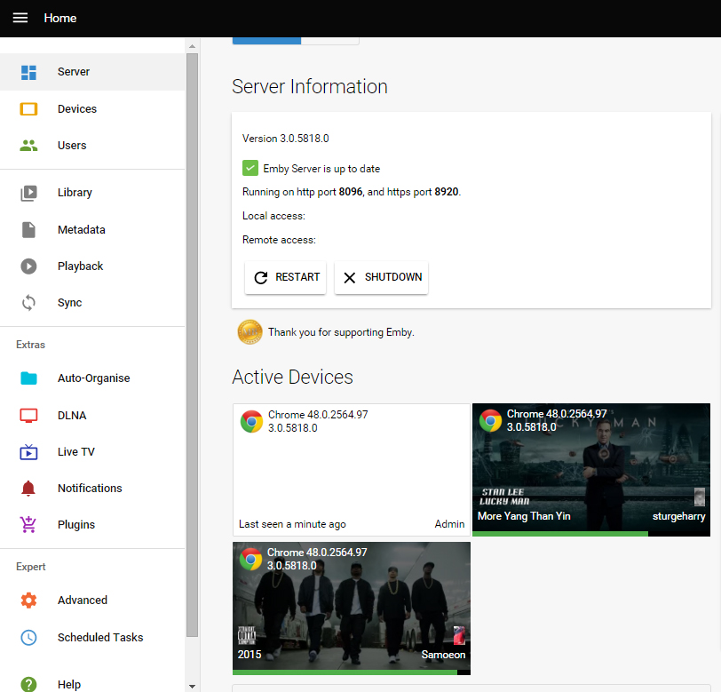
Task: Click the Notifications bell icon
Action: 28,489
